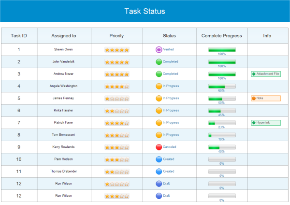290x205 pixels.
Task: Select the blue Created icon for Pam Hodson
Action: click(159, 159)
